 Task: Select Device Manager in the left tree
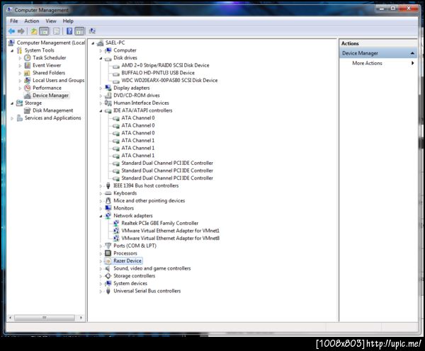(50, 96)
